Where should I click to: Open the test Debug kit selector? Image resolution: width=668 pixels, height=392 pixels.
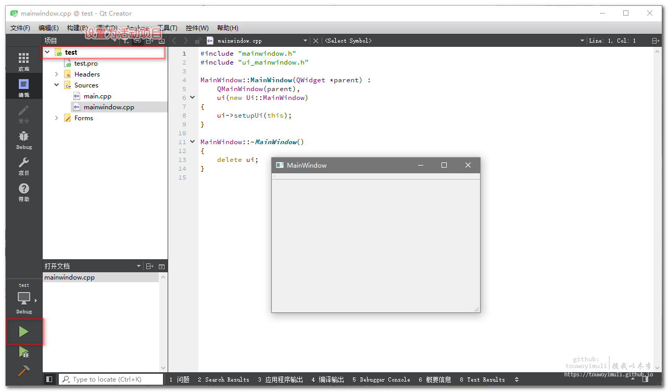pyautogui.click(x=24, y=299)
